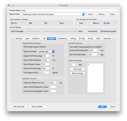Click the Remove Angle button
The image size is (127, 121).
(77, 73)
